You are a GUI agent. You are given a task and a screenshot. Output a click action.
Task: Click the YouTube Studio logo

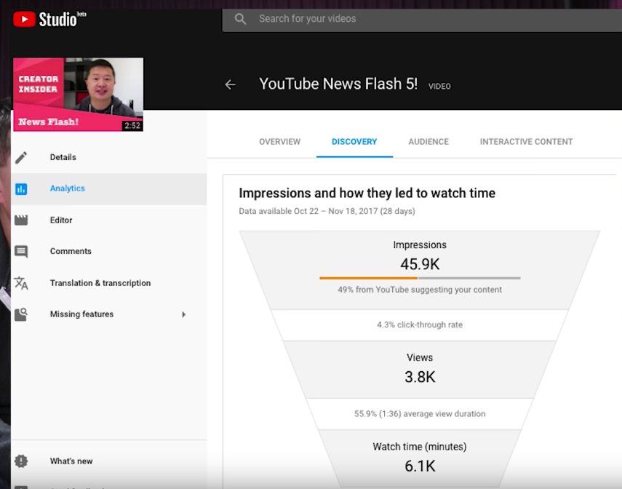[49, 19]
